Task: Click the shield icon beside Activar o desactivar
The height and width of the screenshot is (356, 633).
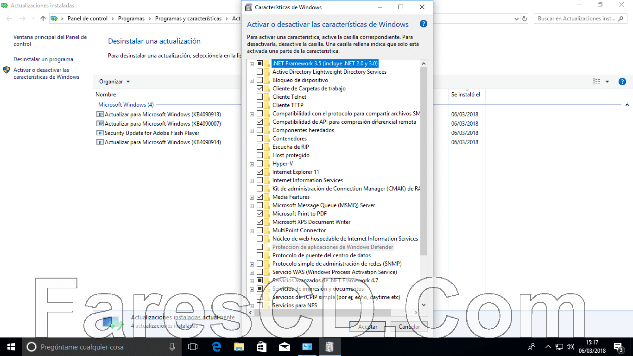Action: (6, 70)
